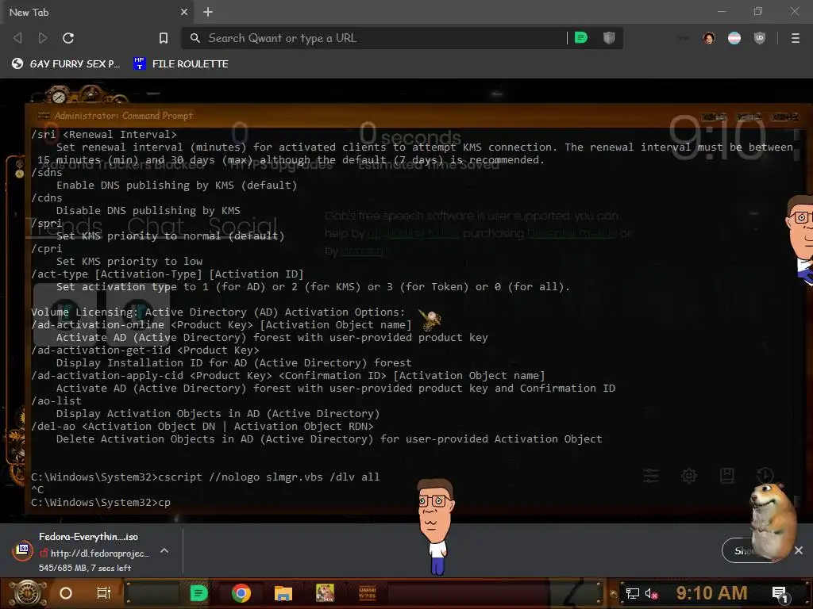
Task: Click the "/ad-activation-apply-cid" option line
Action: coord(288,375)
